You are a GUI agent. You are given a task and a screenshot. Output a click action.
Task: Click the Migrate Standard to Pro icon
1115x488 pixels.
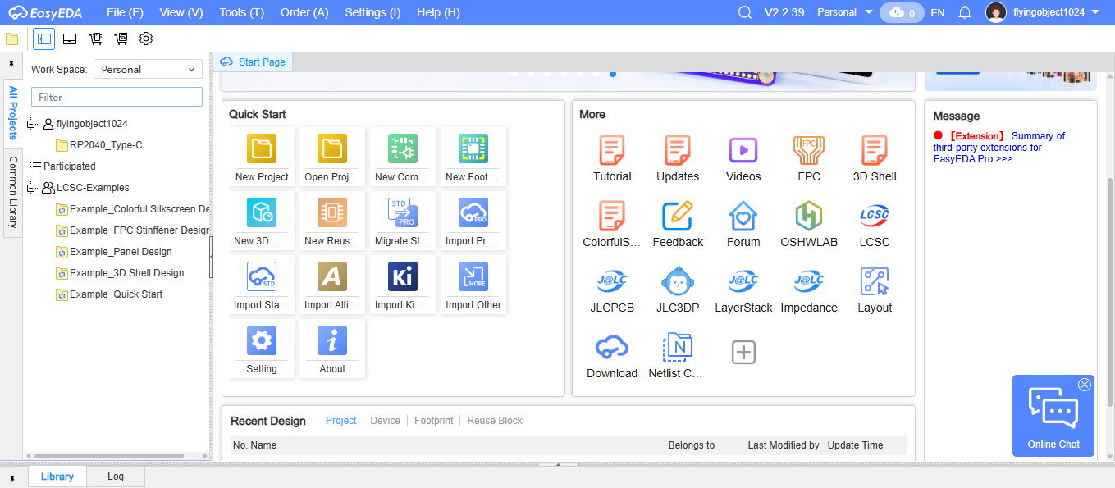tap(403, 213)
